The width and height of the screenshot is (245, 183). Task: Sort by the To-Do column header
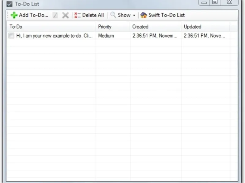(51, 27)
